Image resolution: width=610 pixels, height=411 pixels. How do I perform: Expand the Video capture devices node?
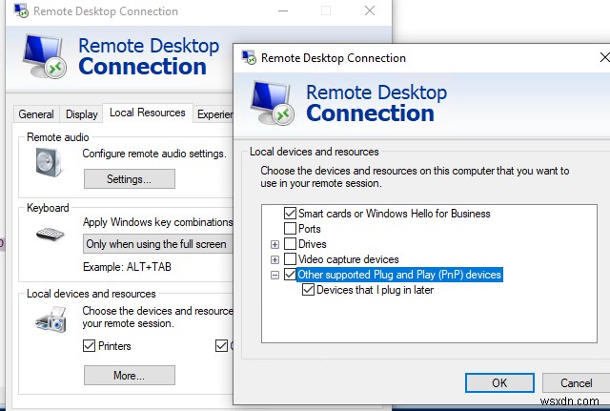[275, 259]
